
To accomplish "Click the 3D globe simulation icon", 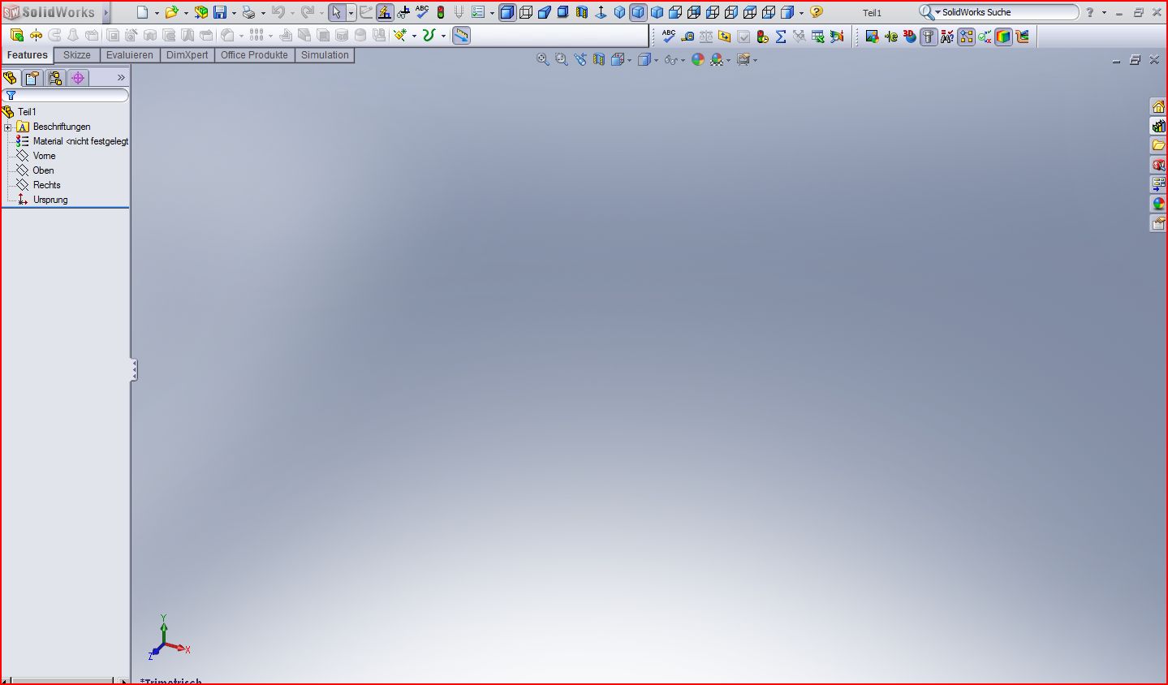I will point(909,37).
